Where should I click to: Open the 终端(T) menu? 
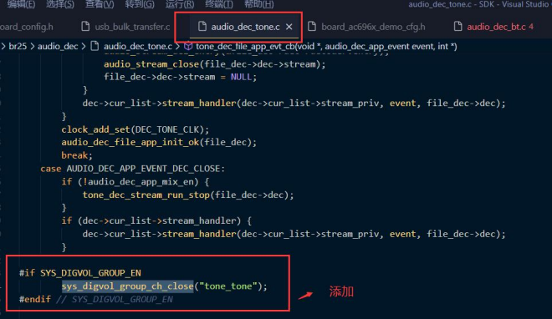pos(219,4)
